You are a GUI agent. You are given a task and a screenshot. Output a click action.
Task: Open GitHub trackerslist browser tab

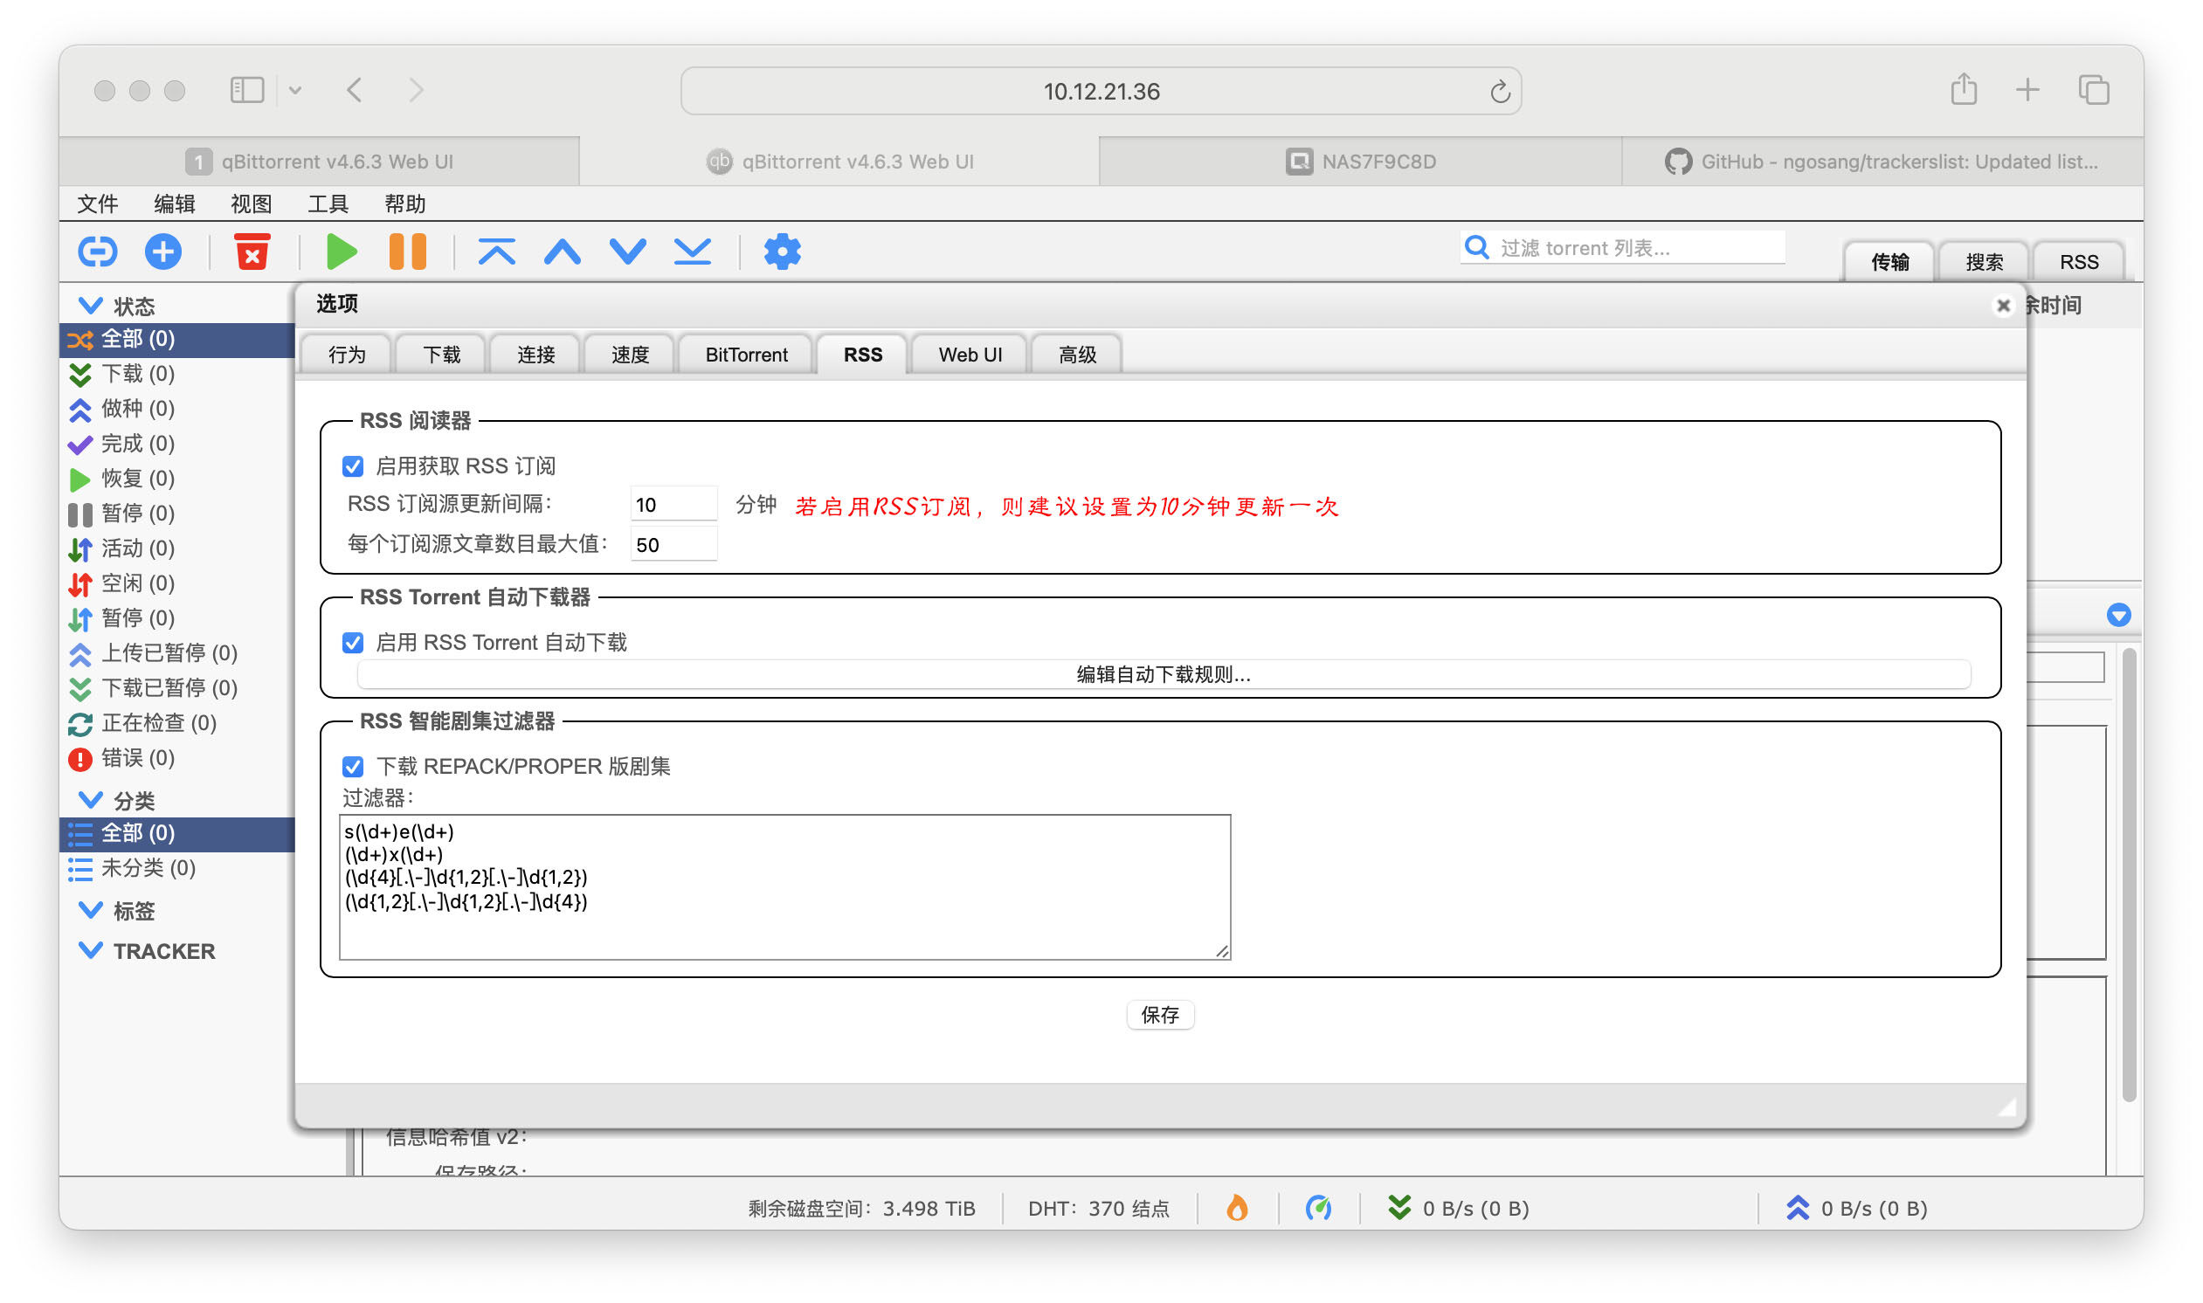click(x=1882, y=162)
